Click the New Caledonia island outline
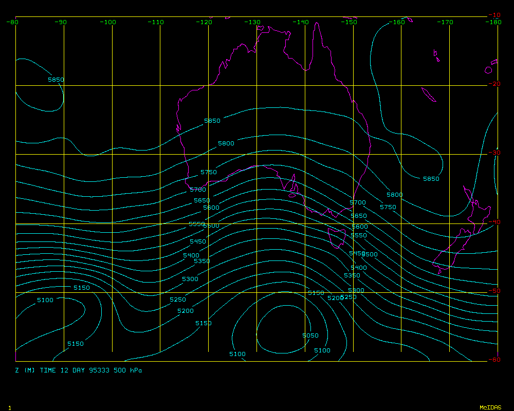 click(x=429, y=95)
